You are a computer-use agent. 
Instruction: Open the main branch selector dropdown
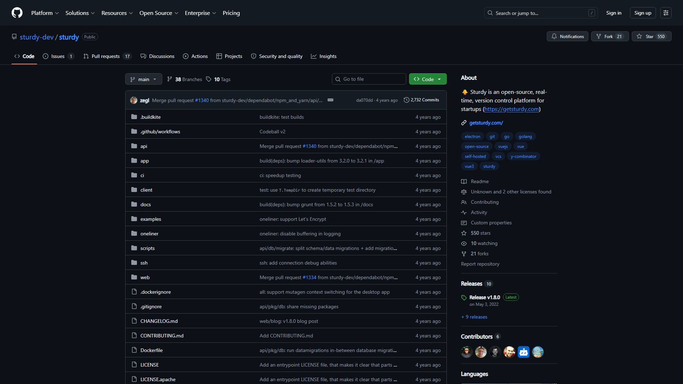144,79
